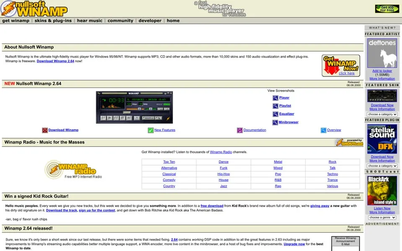Click the purple Documentation icon
This screenshot has height=251, width=402.
tap(240, 131)
